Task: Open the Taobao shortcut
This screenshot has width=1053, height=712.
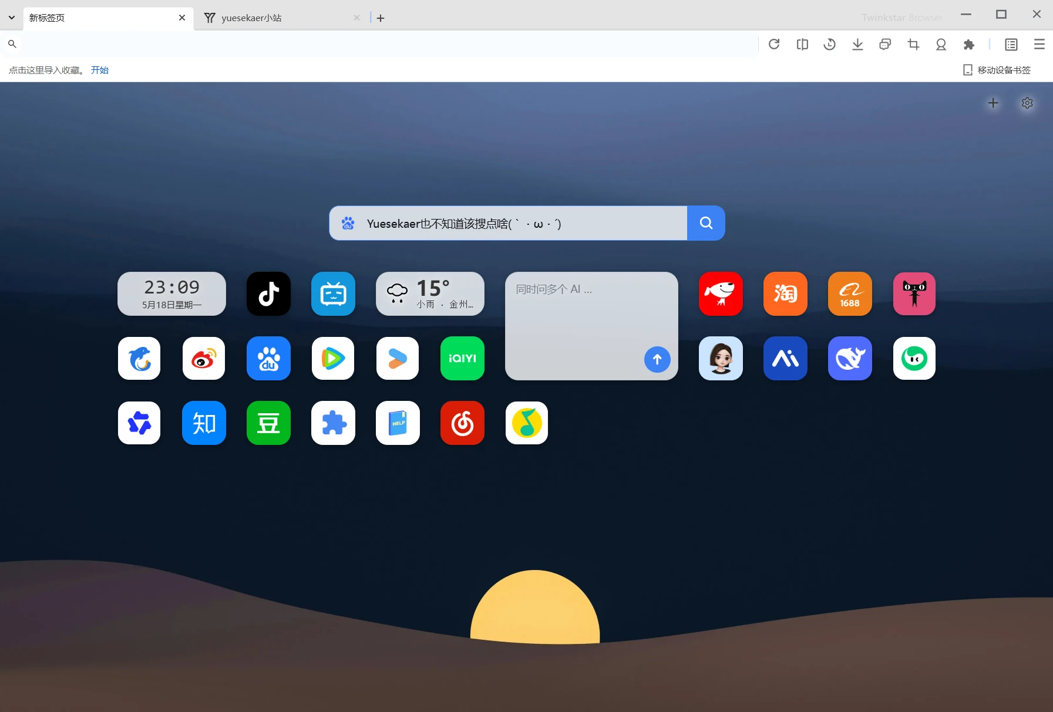Action: [785, 293]
